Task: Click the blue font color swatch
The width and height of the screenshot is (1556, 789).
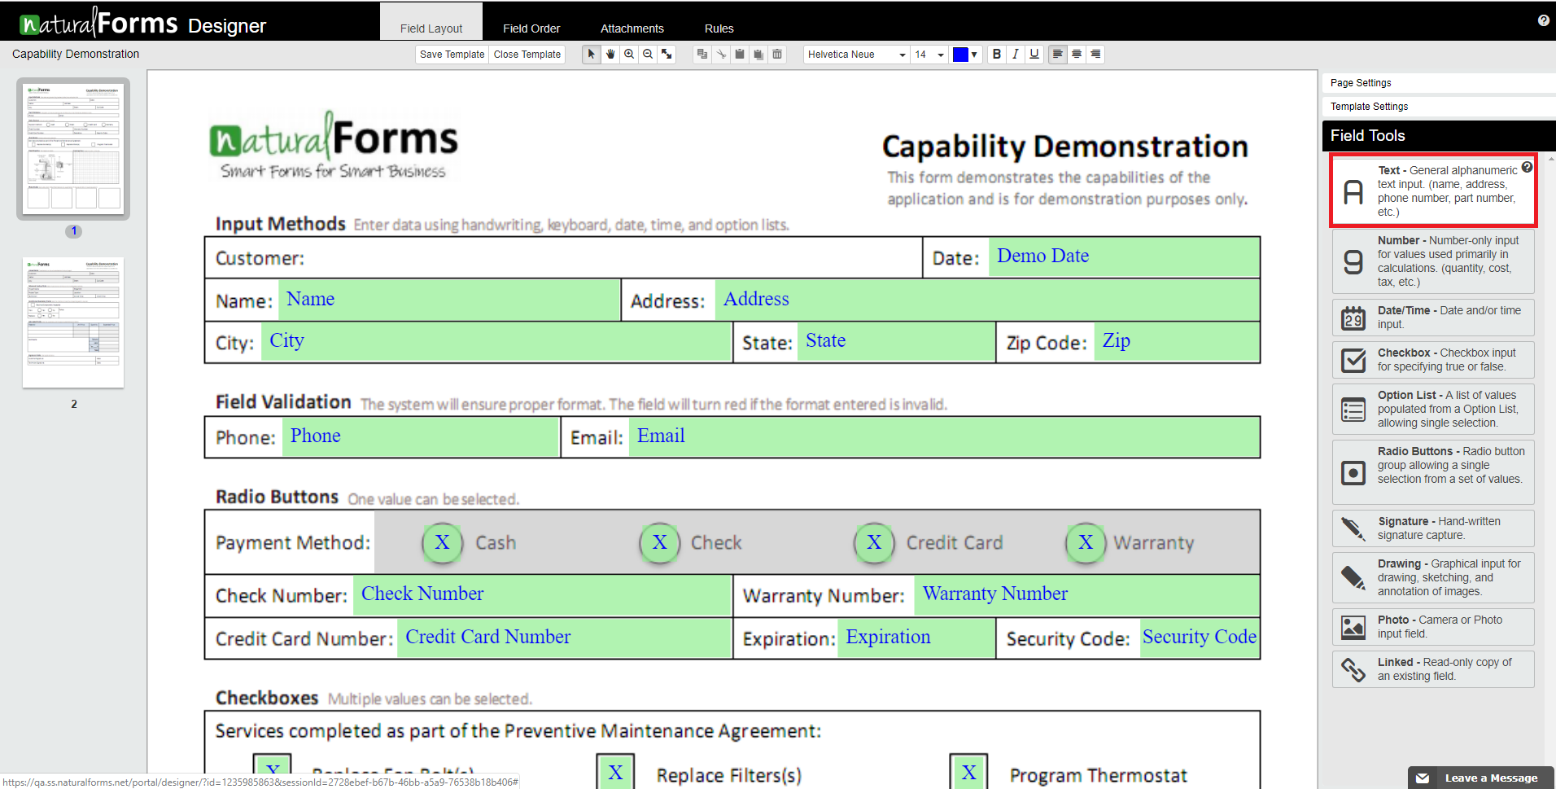Action: (960, 55)
